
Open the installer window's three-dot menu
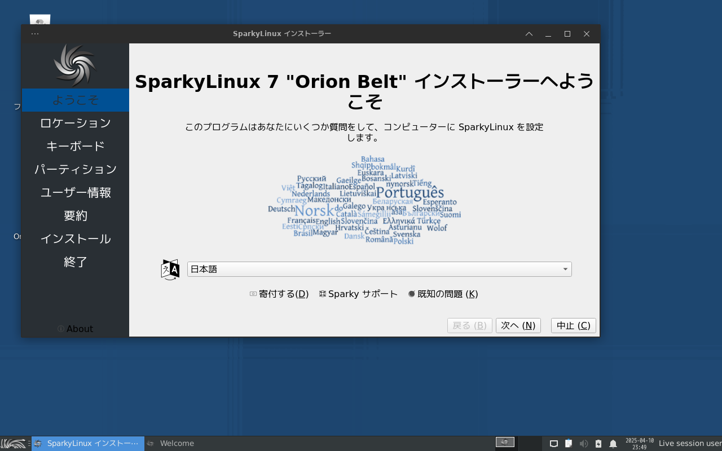pos(35,34)
